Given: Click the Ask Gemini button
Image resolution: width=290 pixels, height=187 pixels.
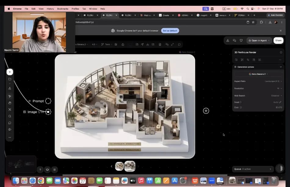Looking at the screenshot, I should [x=275, y=15].
